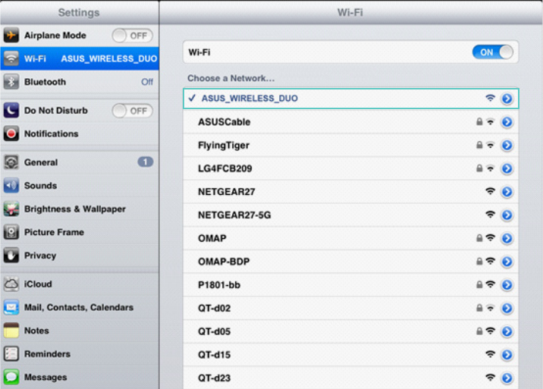Click the Wi-Fi signal icon for QT-d15

coord(490,354)
